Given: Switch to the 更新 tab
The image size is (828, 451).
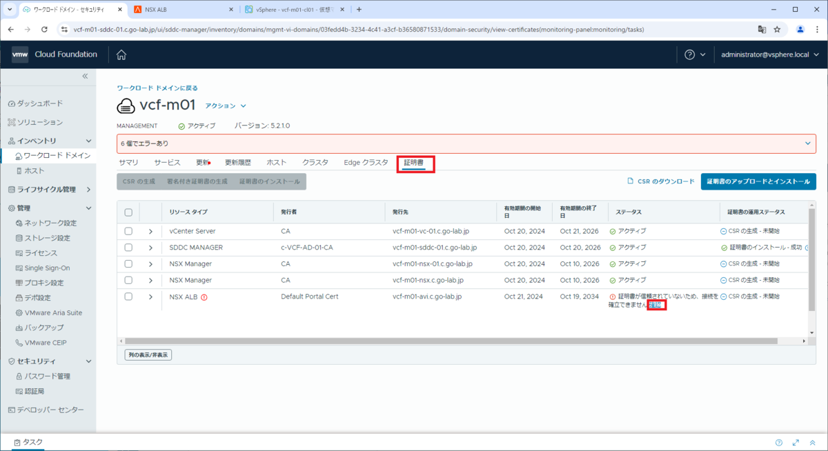Looking at the screenshot, I should (202, 163).
